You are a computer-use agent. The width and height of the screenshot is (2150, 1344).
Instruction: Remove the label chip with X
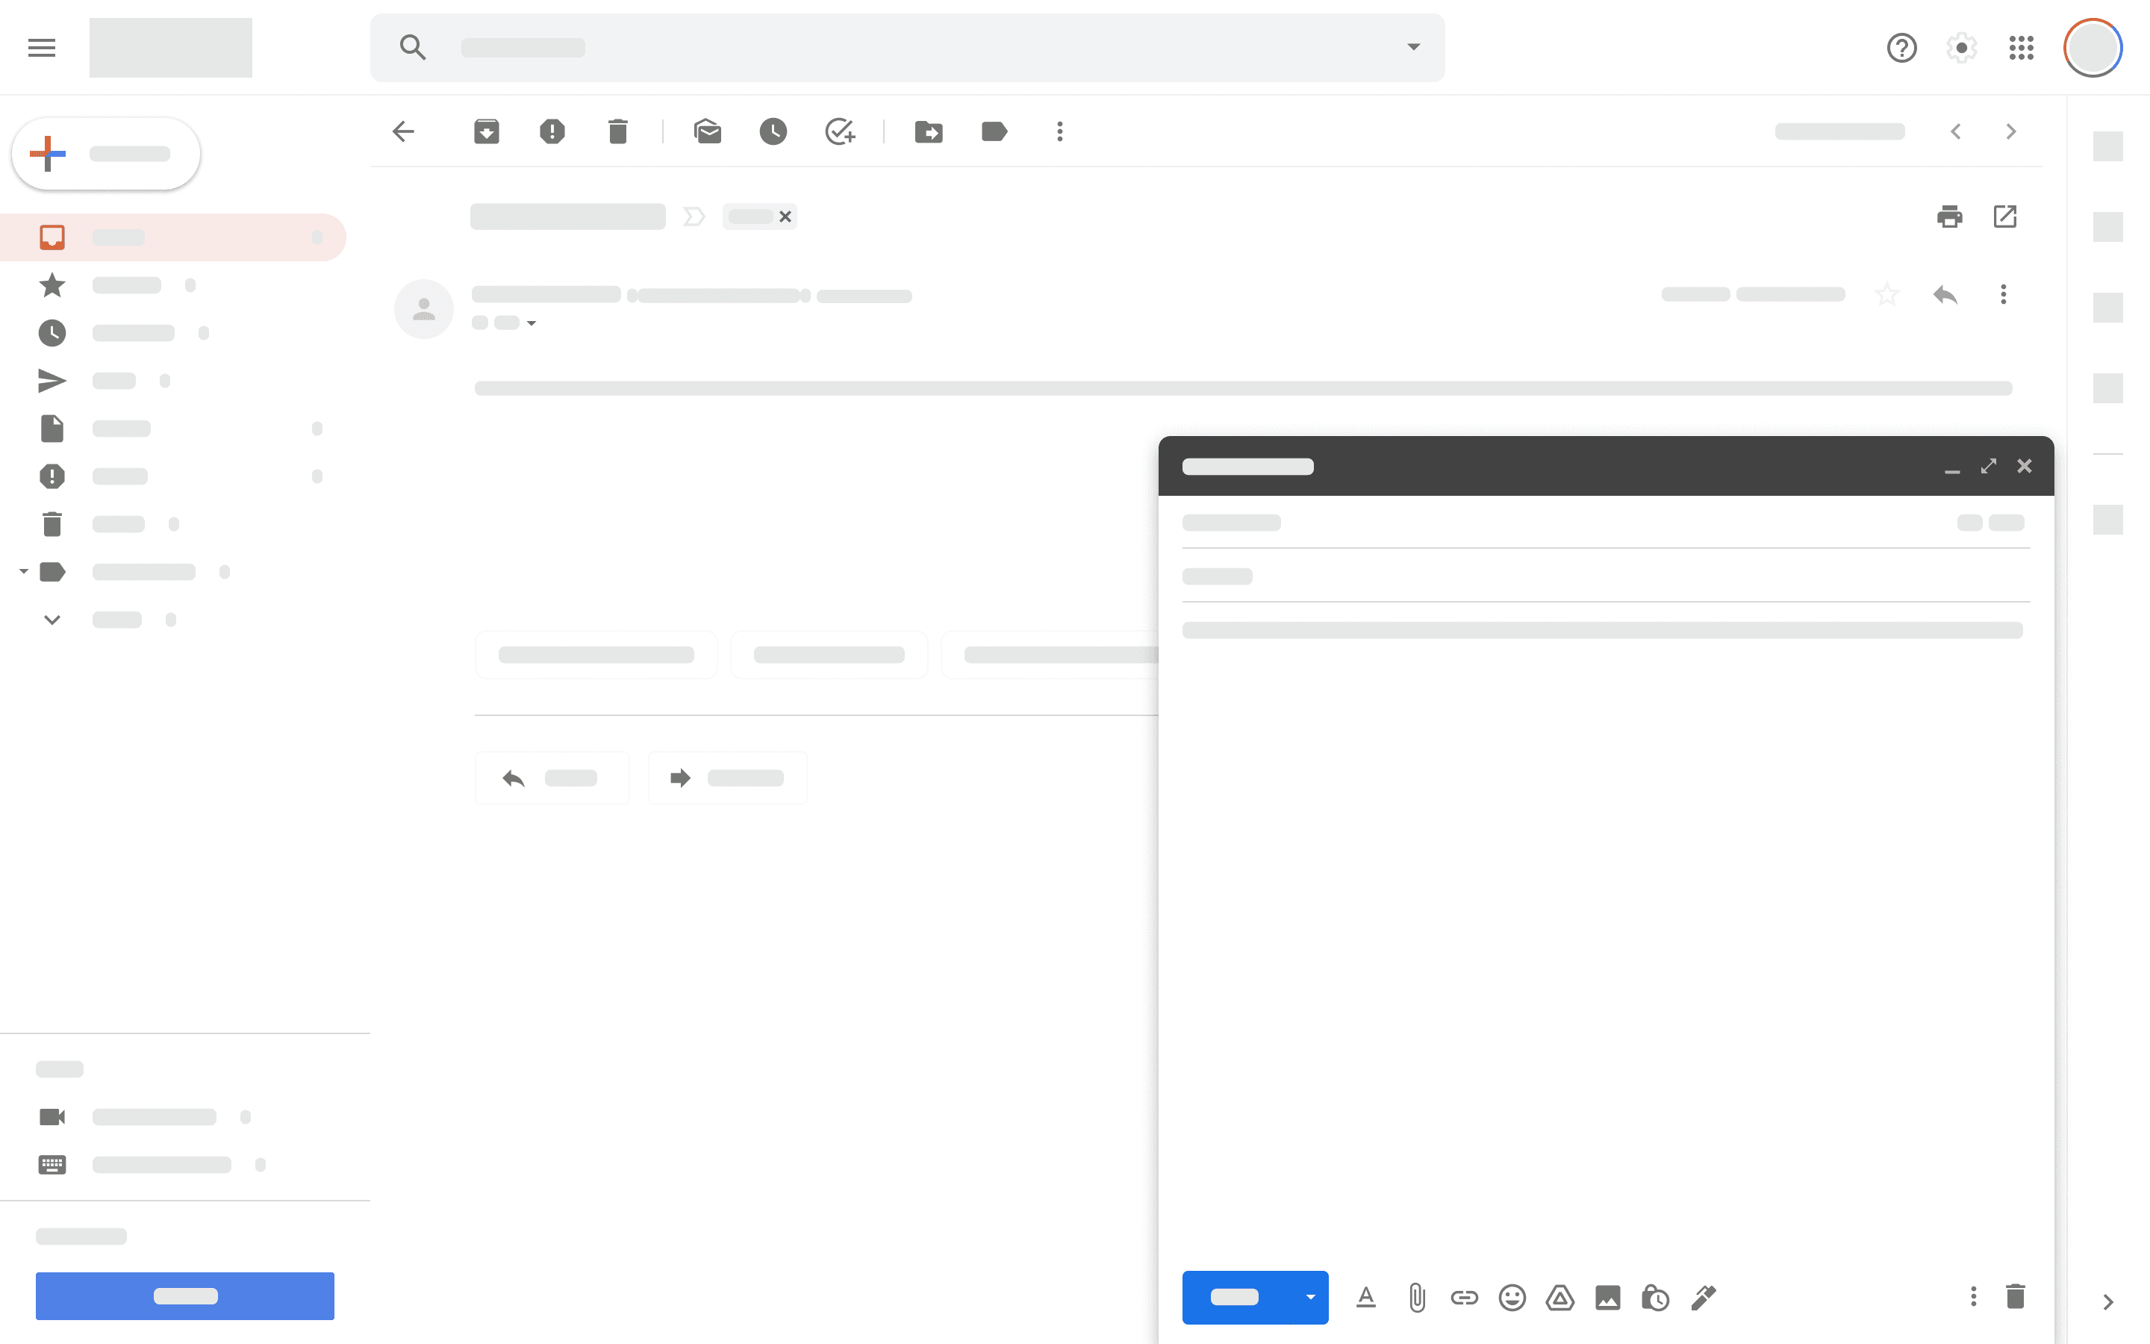click(x=785, y=216)
